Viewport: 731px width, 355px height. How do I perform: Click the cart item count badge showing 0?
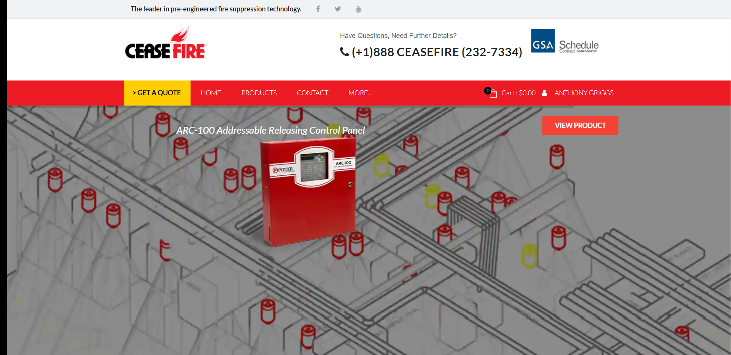click(x=488, y=90)
